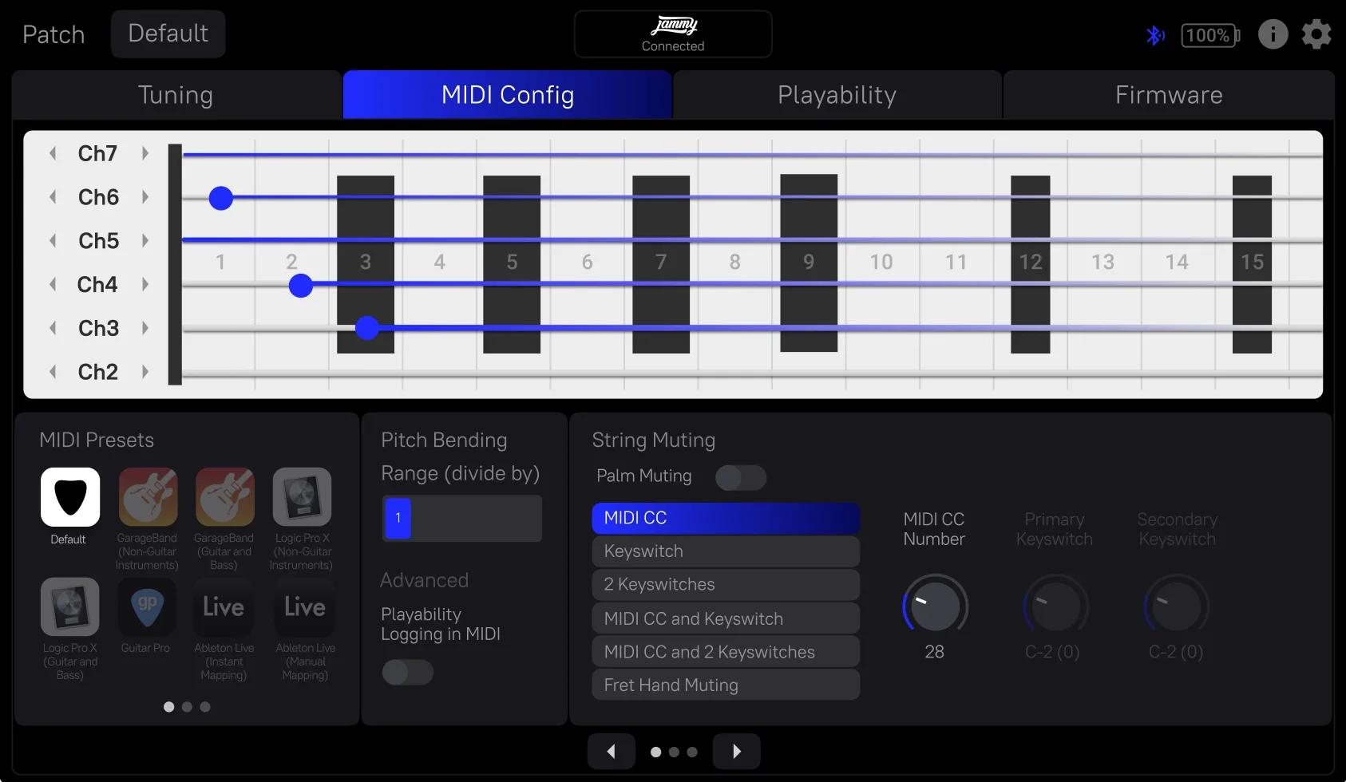Switch to the Tuning tab
The image size is (1346, 782).
tap(176, 95)
